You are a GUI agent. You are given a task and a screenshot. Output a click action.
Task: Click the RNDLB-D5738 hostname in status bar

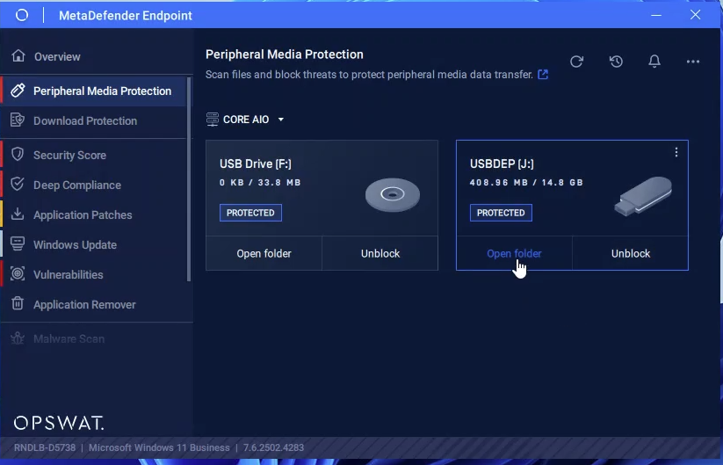pyautogui.click(x=45, y=447)
